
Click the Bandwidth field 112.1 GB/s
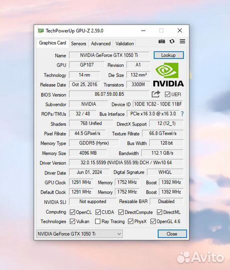coord(162,153)
